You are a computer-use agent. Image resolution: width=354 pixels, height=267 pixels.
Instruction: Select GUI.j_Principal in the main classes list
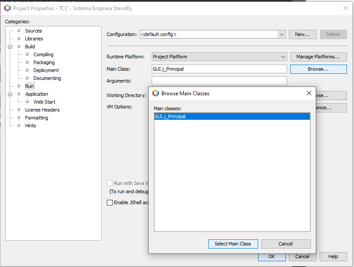tap(170, 116)
